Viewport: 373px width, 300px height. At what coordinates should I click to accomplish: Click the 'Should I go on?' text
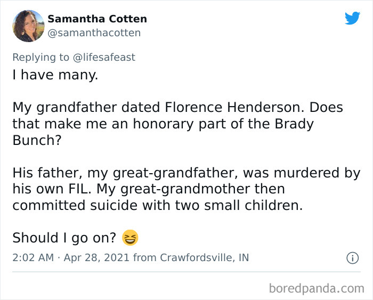point(64,238)
